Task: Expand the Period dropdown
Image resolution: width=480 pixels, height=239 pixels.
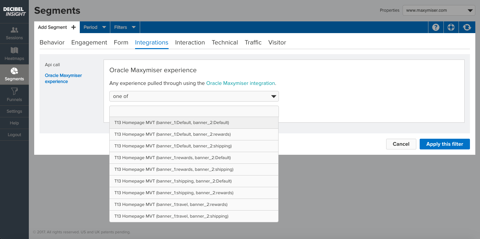Action: tap(95, 27)
